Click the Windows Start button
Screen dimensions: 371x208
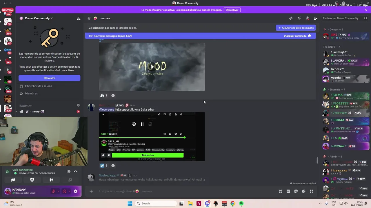(130, 203)
